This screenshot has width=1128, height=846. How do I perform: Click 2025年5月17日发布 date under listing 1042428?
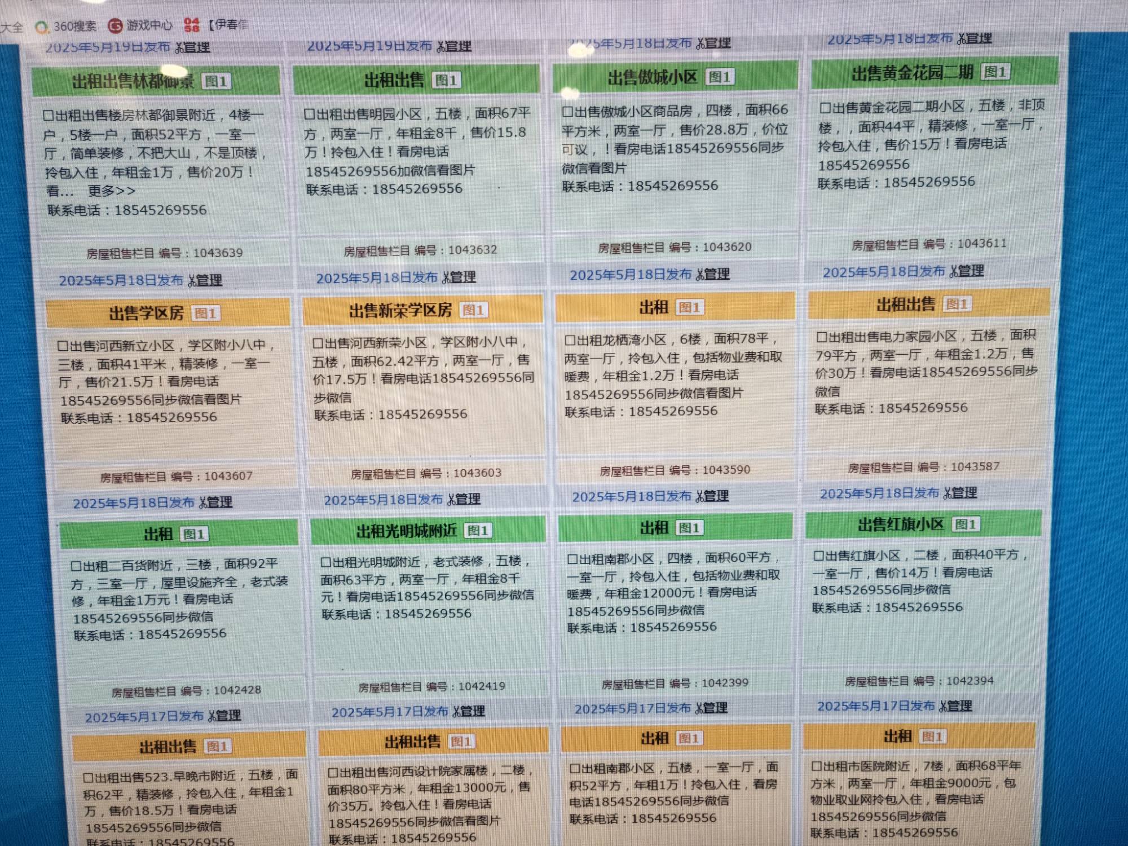144,717
